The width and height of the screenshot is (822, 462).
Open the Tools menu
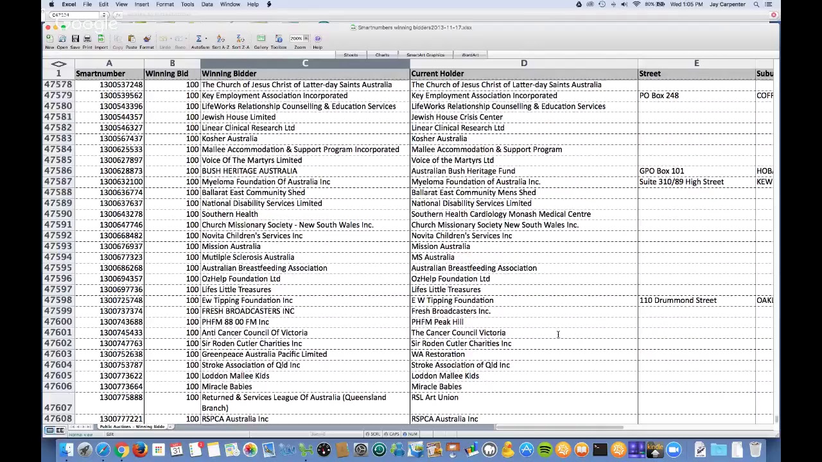[x=188, y=4]
